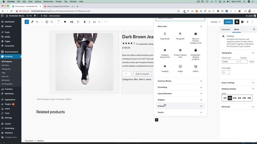The image size is (257, 144).
Task: Click the search for a block field
Action: (180, 19)
